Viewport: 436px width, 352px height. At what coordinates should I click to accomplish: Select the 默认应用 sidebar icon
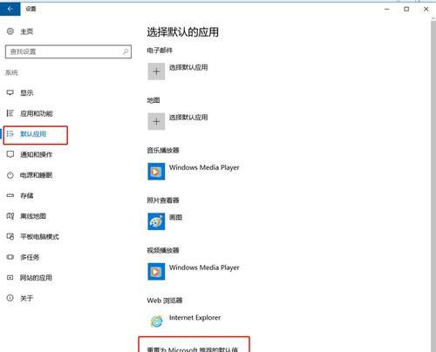coord(10,133)
